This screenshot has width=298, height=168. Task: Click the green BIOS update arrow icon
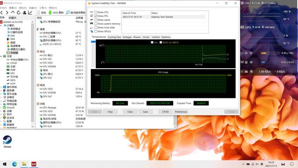(x=50, y=13)
